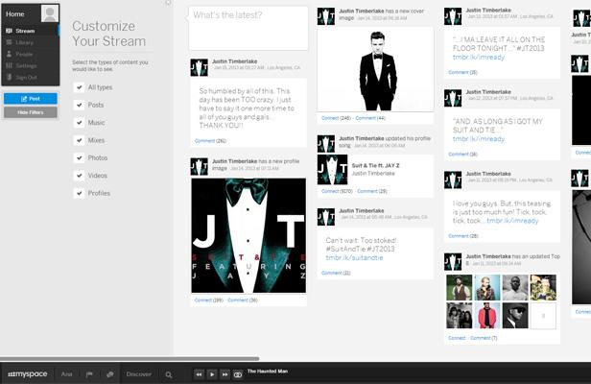Click the JT avatar on the Can't wait post

click(326, 217)
